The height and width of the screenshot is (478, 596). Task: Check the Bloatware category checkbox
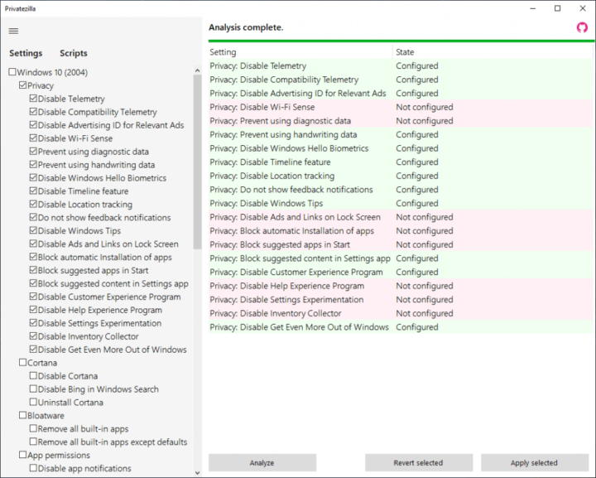point(22,416)
